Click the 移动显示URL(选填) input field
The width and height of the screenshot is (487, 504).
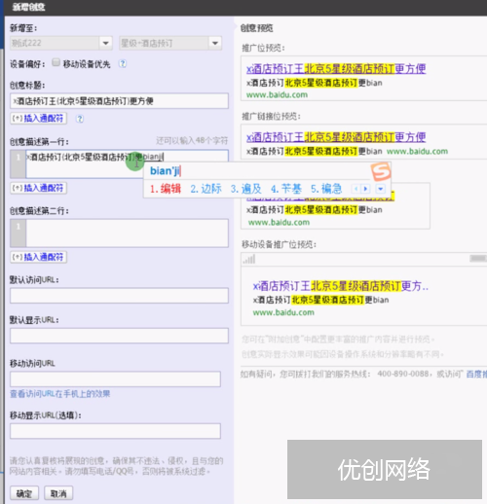coord(115,431)
